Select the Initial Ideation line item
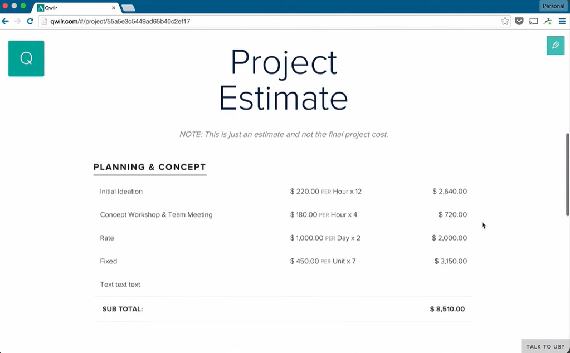This screenshot has height=353, width=570. tap(121, 191)
